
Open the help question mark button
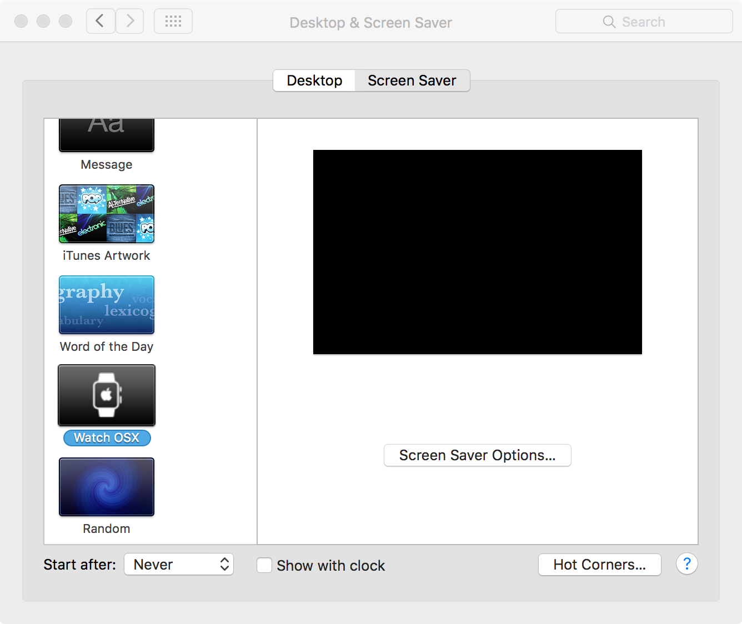687,564
